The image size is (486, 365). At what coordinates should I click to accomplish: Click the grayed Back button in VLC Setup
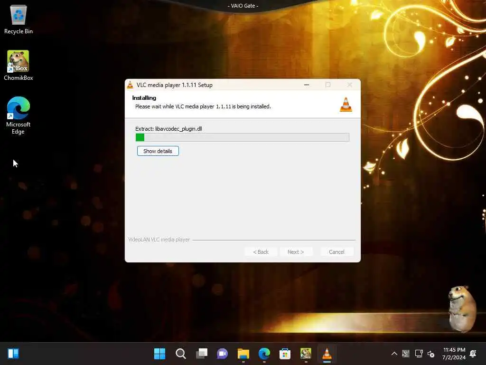tap(261, 252)
